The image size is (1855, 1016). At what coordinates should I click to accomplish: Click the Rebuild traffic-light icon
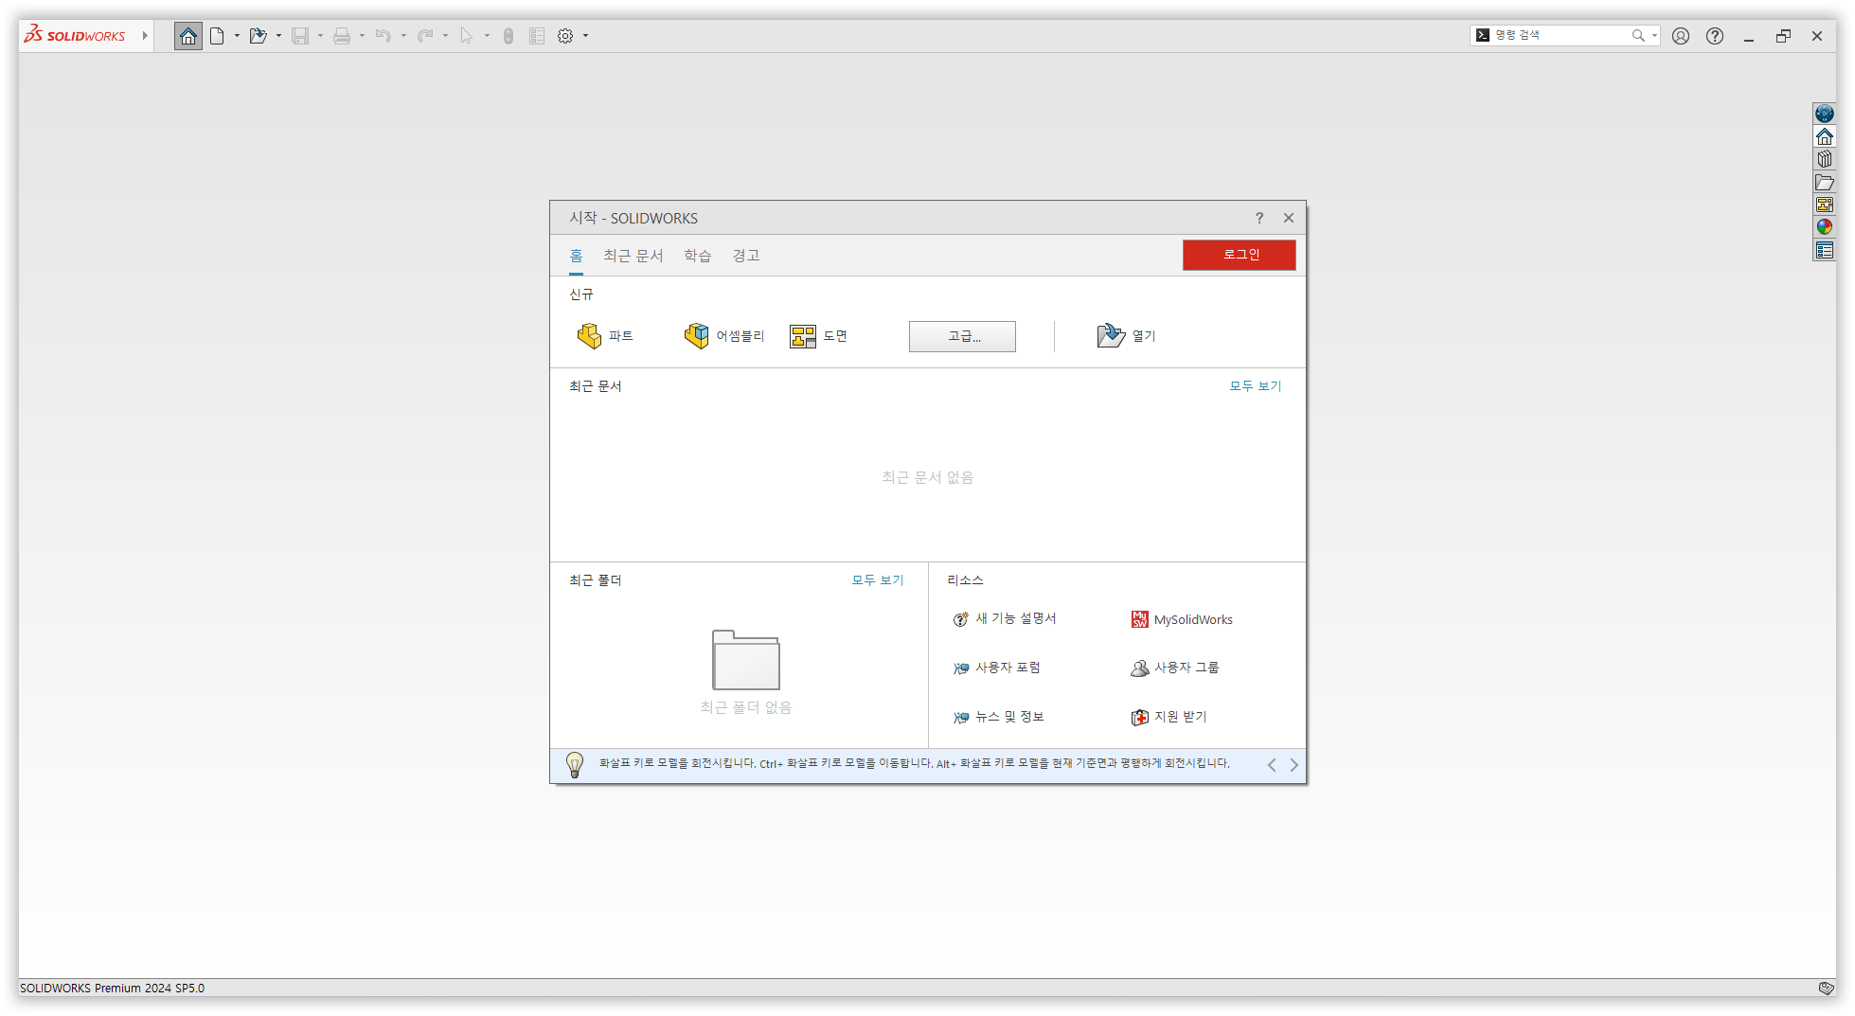coord(508,36)
